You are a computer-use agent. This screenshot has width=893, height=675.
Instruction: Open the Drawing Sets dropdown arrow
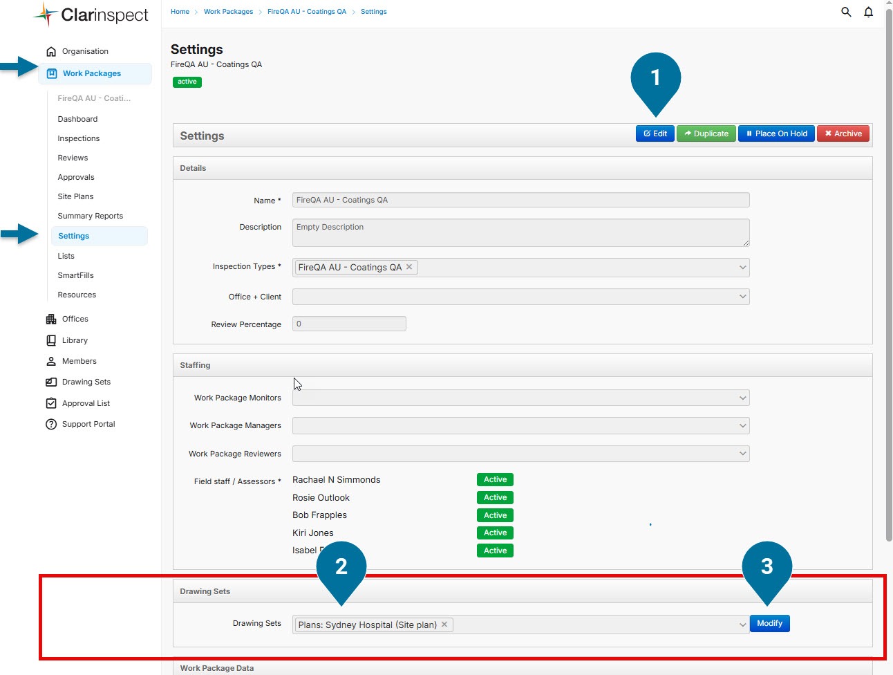coord(742,625)
